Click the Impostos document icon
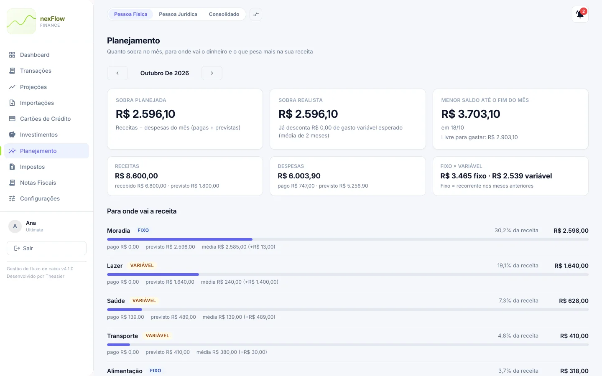The height and width of the screenshot is (376, 602). coord(12,167)
